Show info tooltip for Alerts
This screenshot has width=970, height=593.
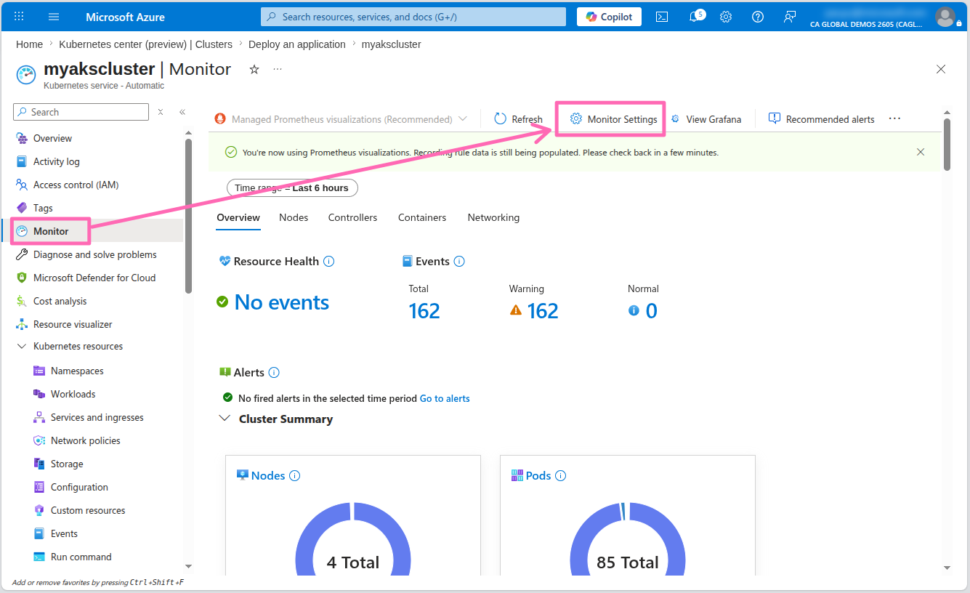274,372
